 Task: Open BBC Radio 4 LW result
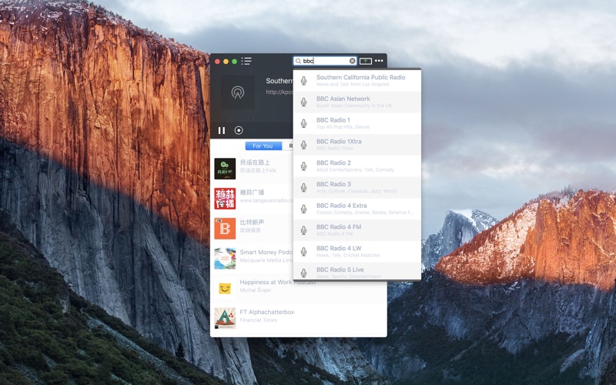click(x=357, y=252)
